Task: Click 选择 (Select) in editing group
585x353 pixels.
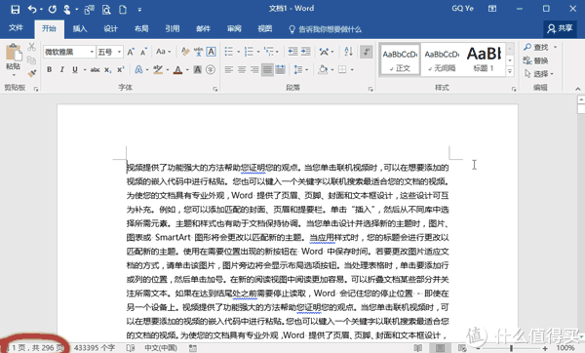Action: pyautogui.click(x=539, y=74)
